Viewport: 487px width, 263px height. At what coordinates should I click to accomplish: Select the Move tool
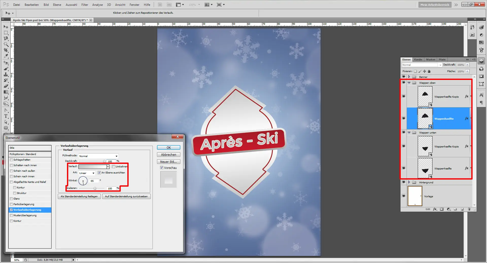(6, 27)
